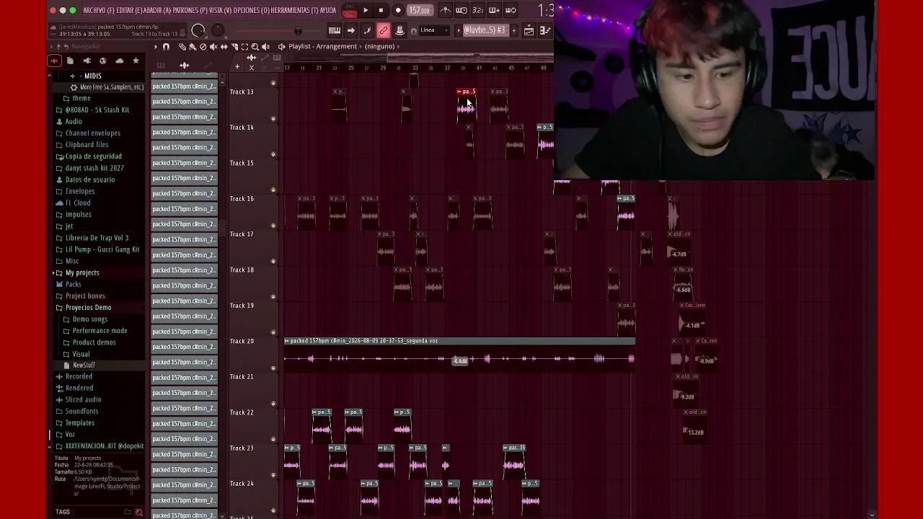Mute Track 16 using its dot toggle
Image resolution: width=923 pixels, height=519 pixels.
click(x=273, y=226)
